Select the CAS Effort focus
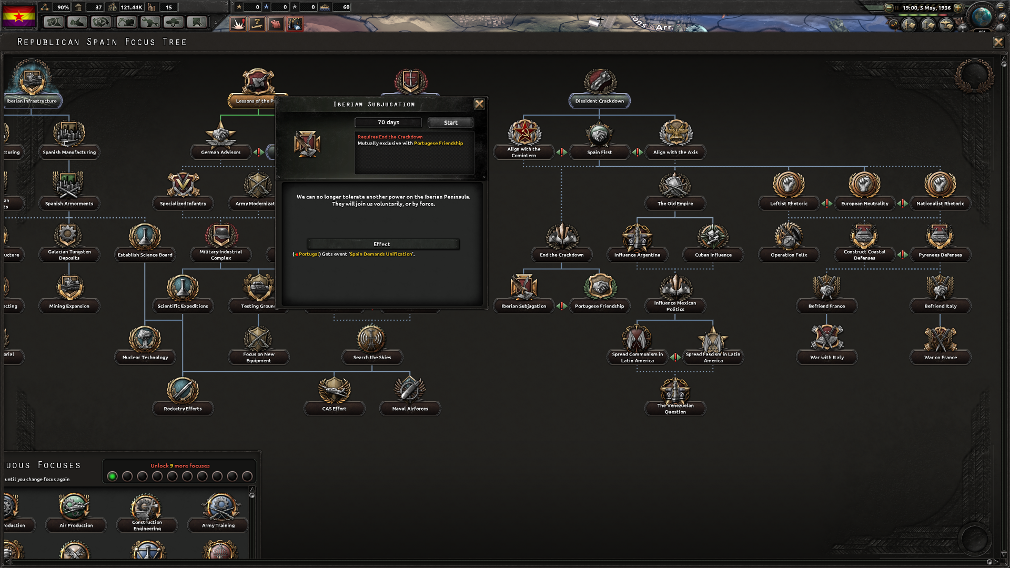The image size is (1010, 568). [335, 395]
